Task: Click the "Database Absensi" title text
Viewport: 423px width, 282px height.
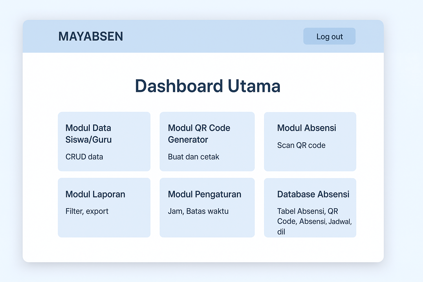Action: pyautogui.click(x=313, y=194)
